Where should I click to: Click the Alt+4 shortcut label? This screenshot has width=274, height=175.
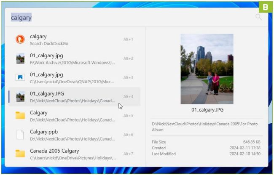[128, 97]
